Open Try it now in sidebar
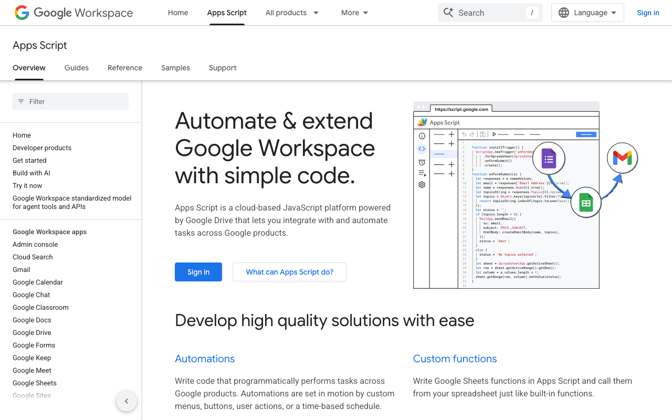672x420 pixels. (x=27, y=186)
